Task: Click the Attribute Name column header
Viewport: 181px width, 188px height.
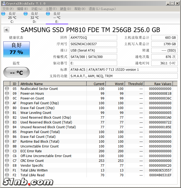Action: (53, 84)
